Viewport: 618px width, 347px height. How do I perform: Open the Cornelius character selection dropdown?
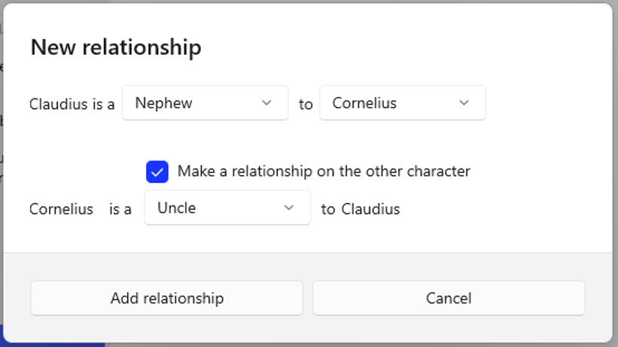[x=402, y=103]
